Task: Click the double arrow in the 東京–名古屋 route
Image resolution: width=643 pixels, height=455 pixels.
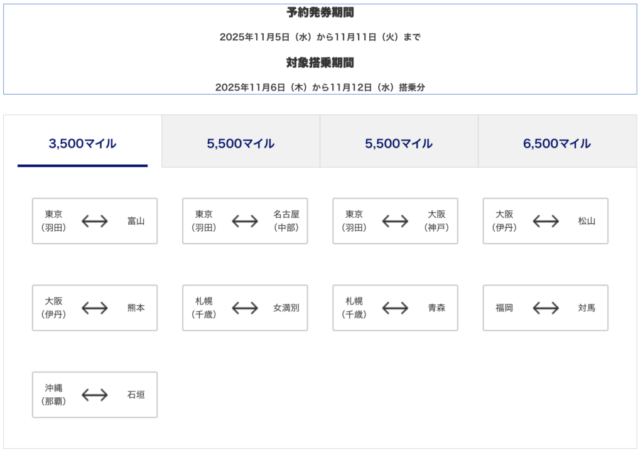Action: coord(245,221)
